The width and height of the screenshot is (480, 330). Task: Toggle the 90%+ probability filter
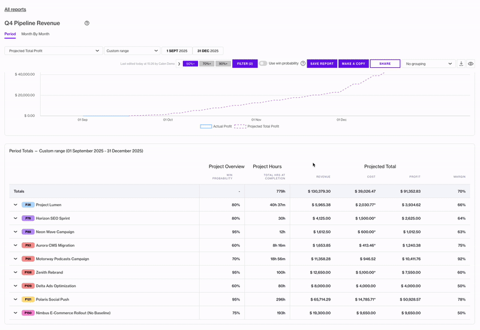223,64
